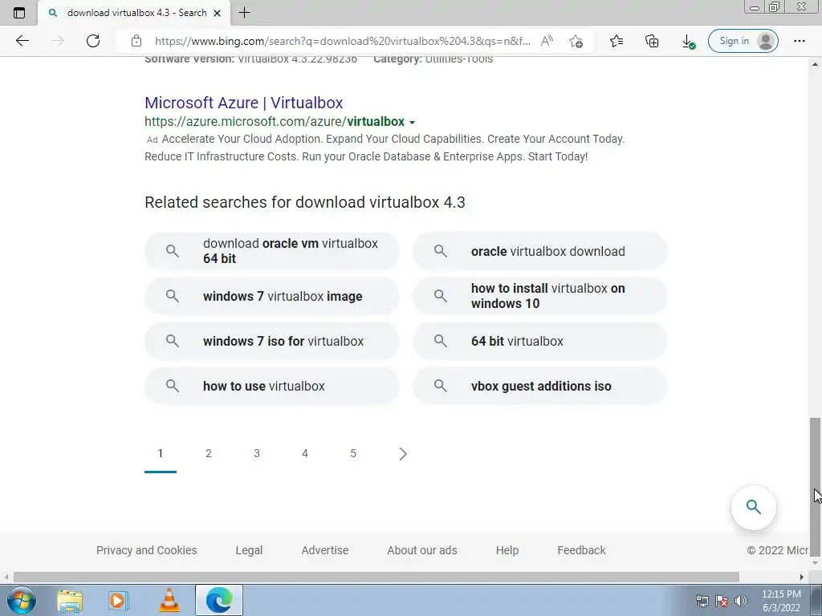The width and height of the screenshot is (822, 616).
Task: Open the taskbar clock and date
Action: (x=781, y=601)
